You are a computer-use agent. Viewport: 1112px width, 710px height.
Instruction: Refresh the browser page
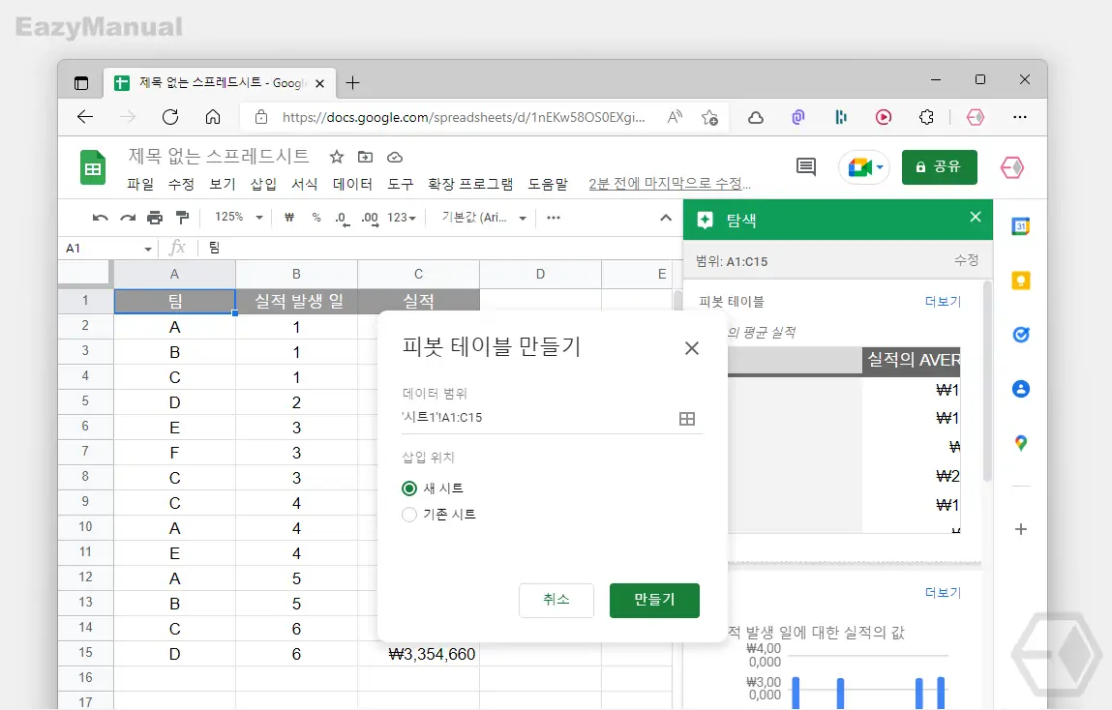pyautogui.click(x=170, y=117)
